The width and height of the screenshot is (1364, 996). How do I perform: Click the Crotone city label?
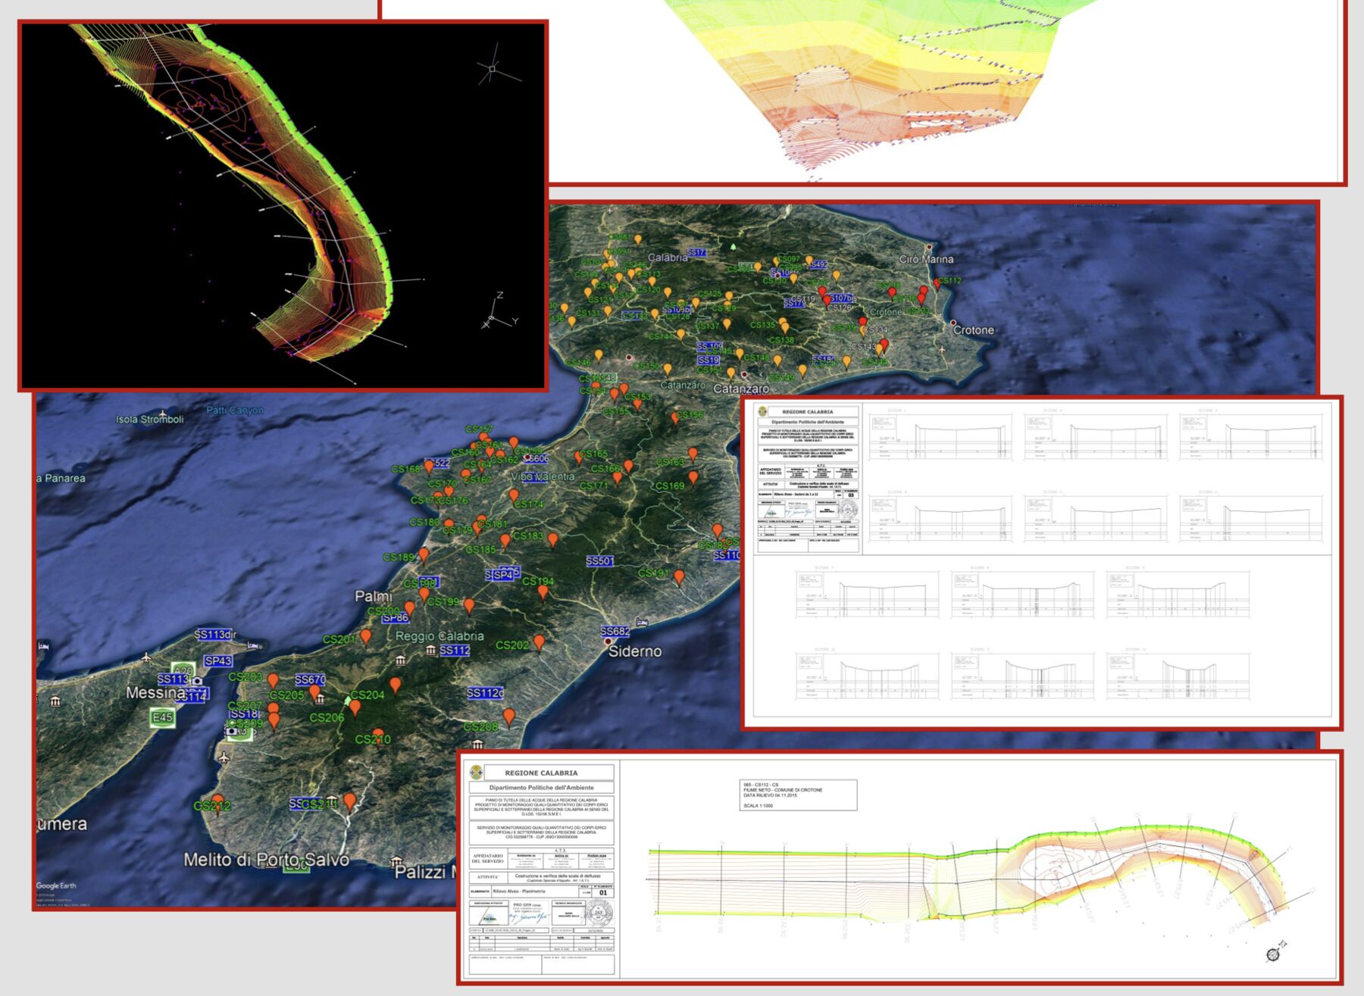(973, 330)
